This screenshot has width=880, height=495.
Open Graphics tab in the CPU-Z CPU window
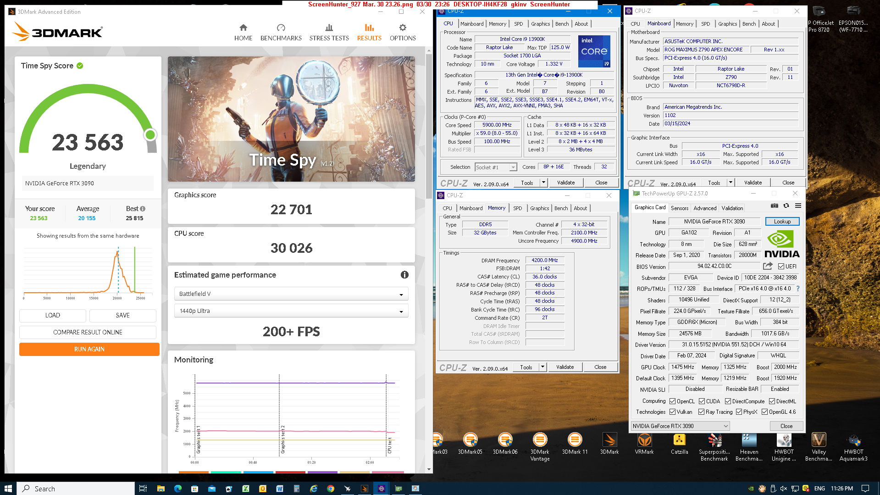540,24
